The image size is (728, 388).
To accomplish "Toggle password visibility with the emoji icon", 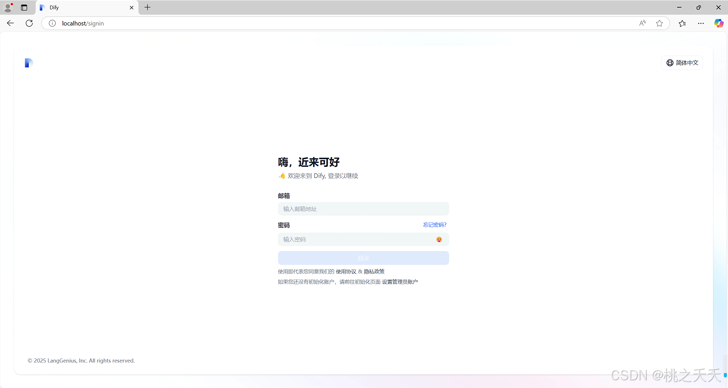I will coord(439,240).
